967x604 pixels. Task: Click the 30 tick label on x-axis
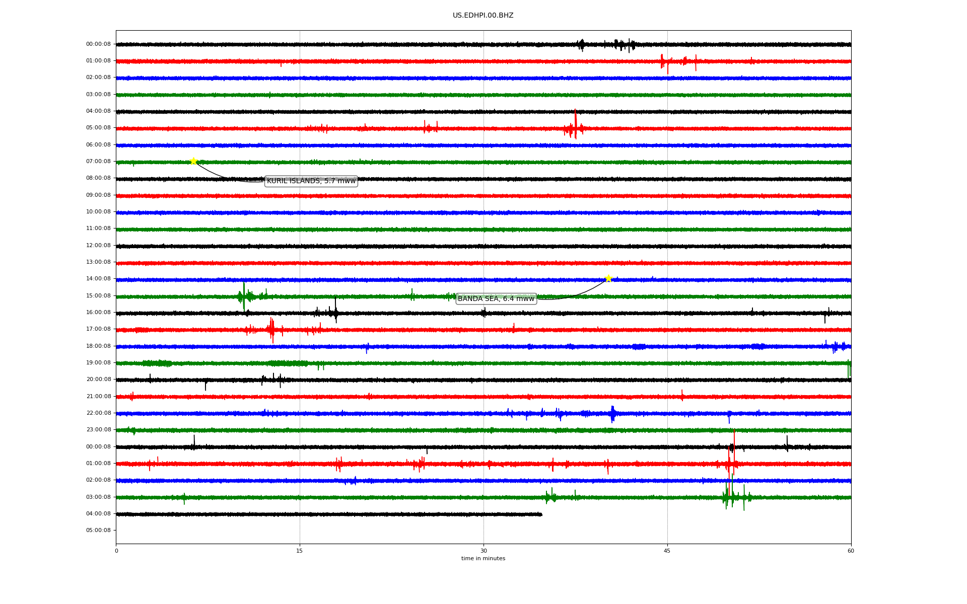[x=483, y=551]
